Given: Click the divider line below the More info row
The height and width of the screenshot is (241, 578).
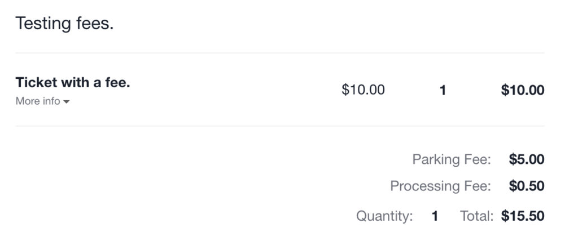Looking at the screenshot, I should click(280, 126).
